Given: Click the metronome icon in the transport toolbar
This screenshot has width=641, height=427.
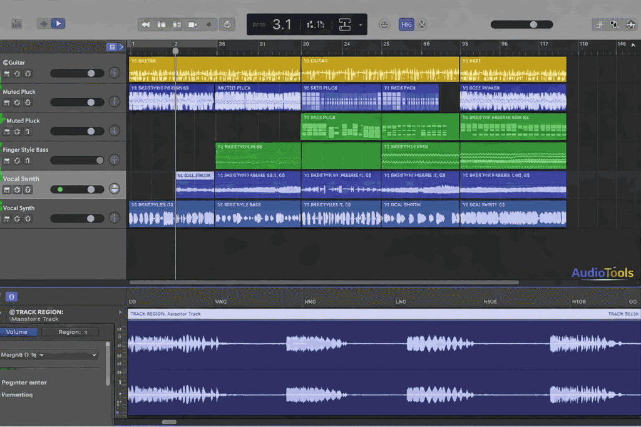Looking at the screenshot, I should [208, 24].
